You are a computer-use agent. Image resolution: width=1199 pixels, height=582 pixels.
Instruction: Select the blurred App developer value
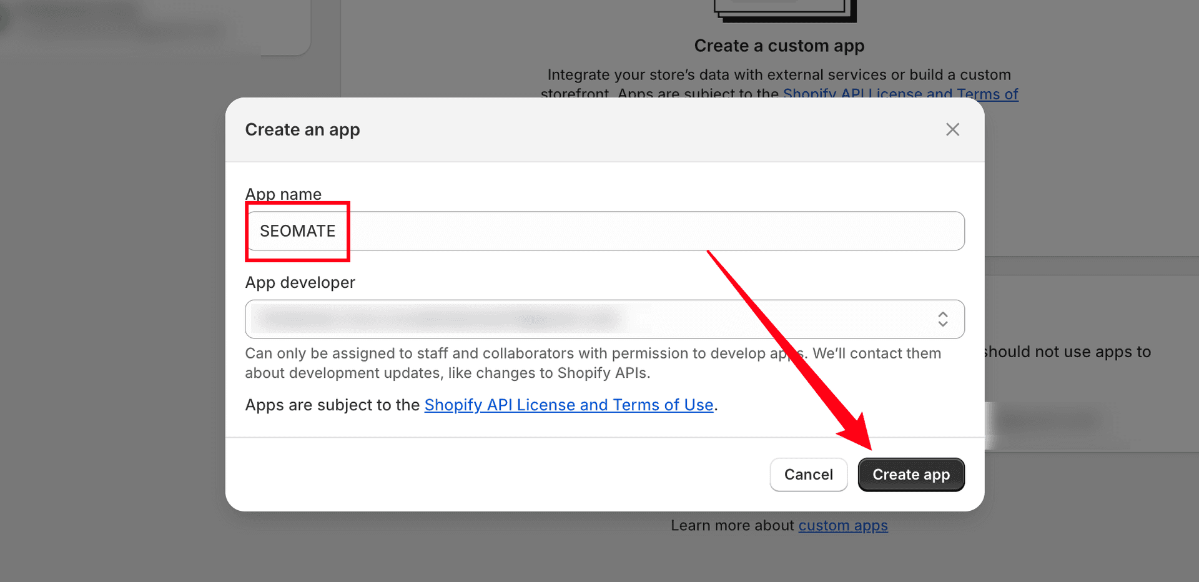click(x=437, y=319)
